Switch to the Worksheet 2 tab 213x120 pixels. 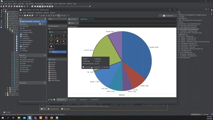click(73, 100)
